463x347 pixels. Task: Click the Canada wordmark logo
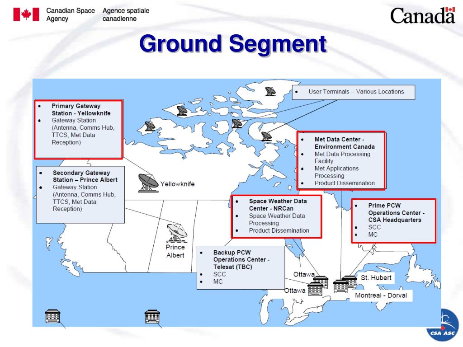tap(423, 16)
